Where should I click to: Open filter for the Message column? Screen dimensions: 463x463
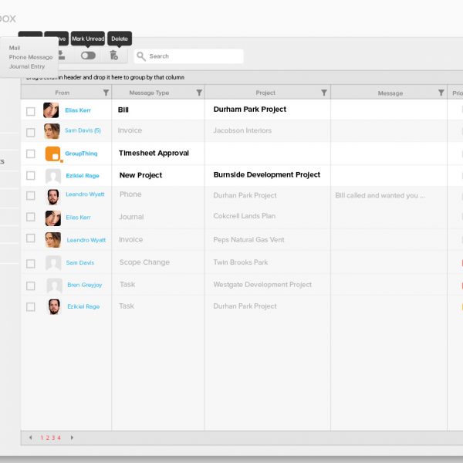click(441, 93)
